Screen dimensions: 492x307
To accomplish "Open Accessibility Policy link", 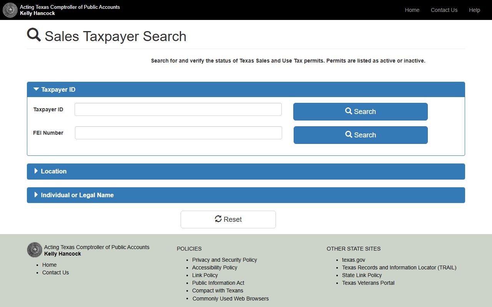I will 214,267.
